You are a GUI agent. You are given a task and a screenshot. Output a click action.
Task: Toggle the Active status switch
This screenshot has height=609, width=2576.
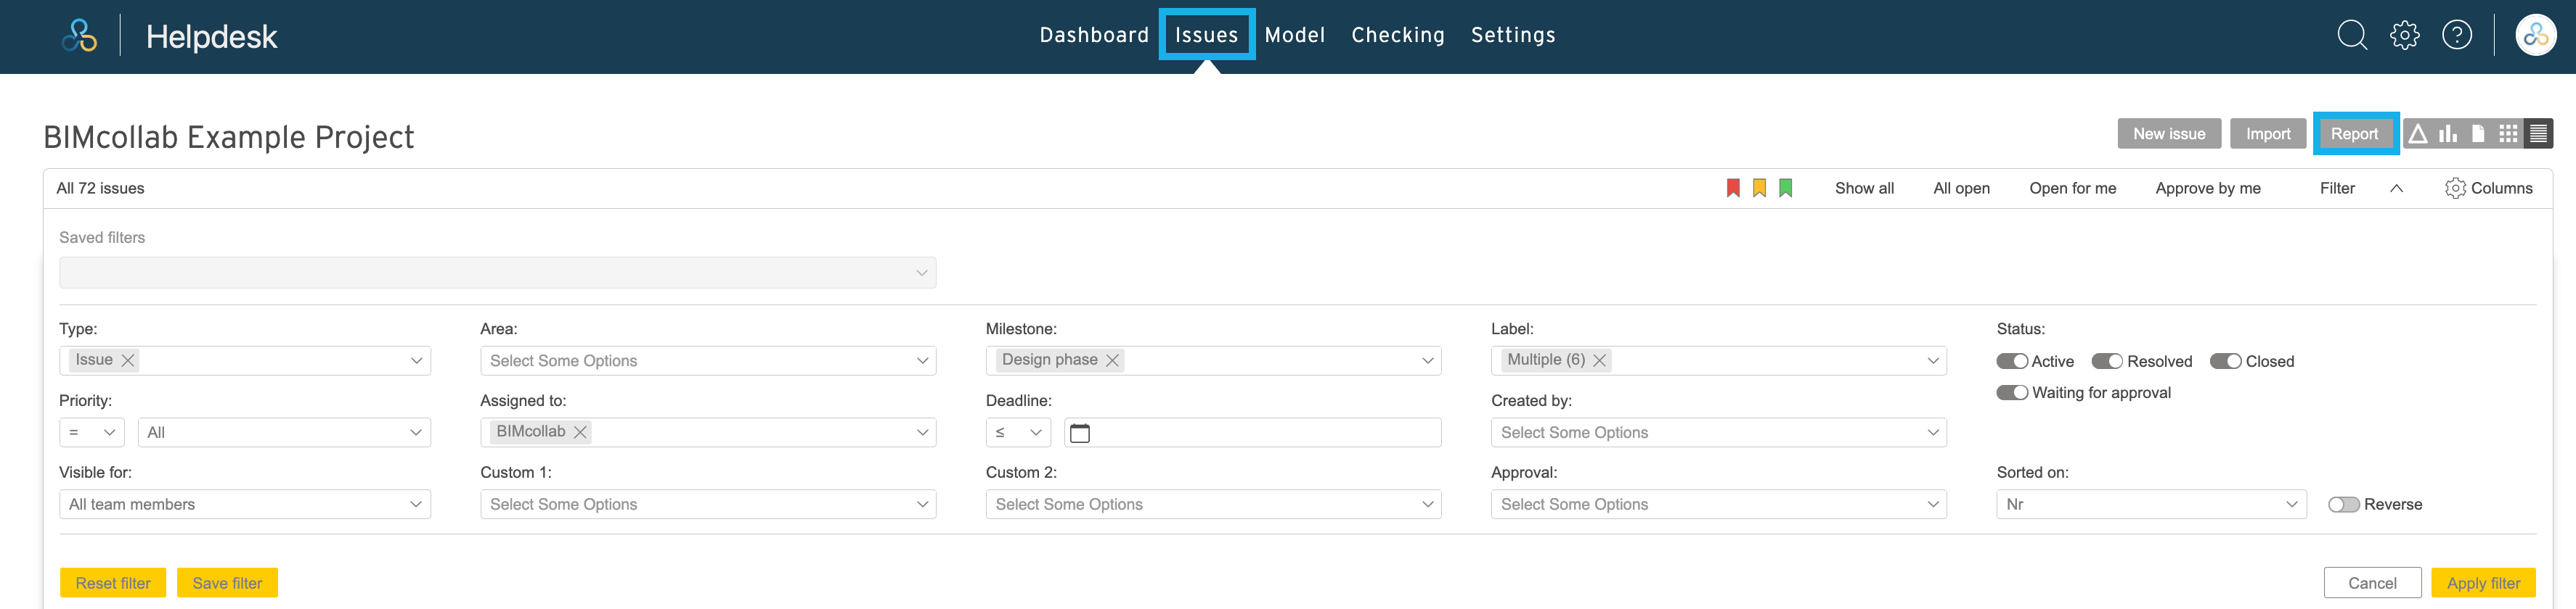click(2012, 361)
